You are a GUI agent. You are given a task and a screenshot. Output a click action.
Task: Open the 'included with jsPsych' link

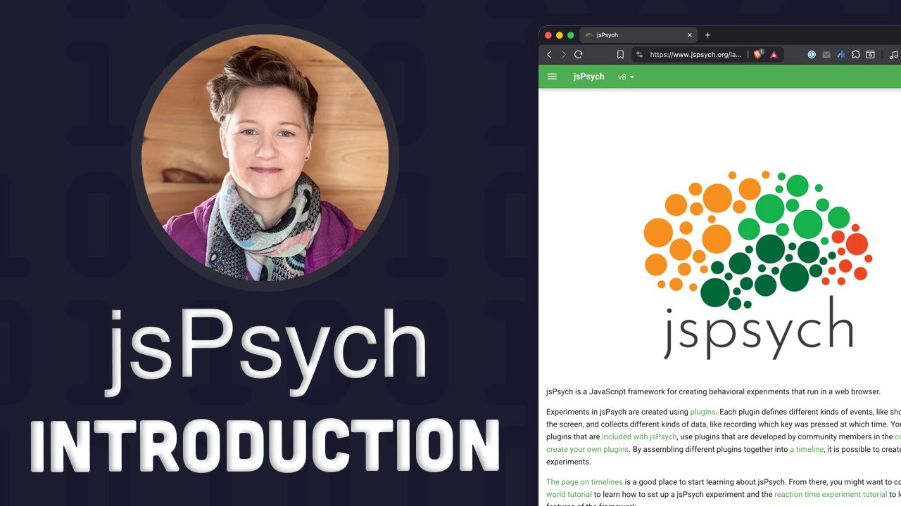(638, 436)
